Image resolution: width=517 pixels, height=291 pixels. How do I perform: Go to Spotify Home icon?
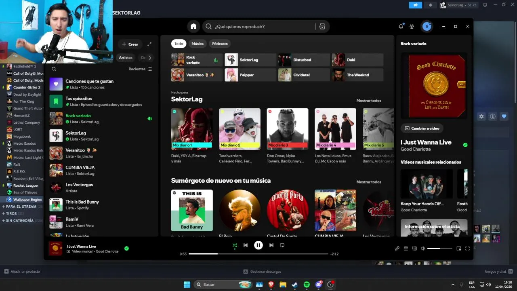click(x=193, y=26)
